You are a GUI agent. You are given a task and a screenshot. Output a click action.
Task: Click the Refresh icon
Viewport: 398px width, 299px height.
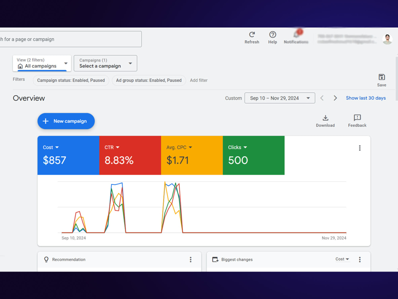252,35
